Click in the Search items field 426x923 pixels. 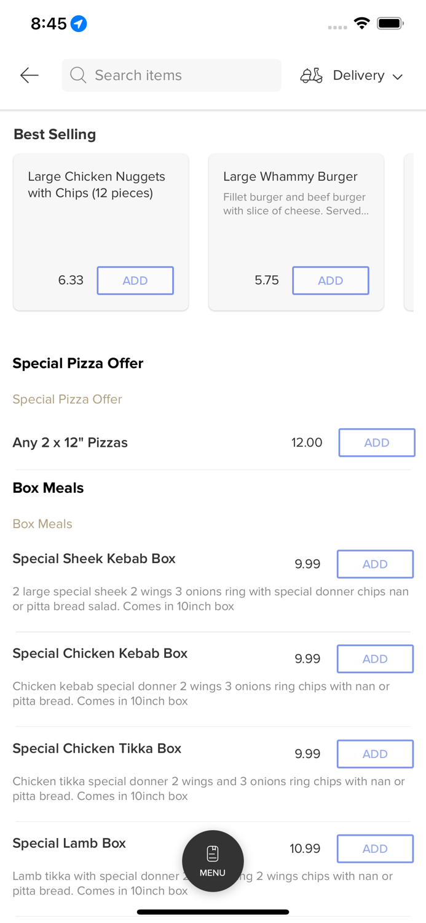click(178, 75)
